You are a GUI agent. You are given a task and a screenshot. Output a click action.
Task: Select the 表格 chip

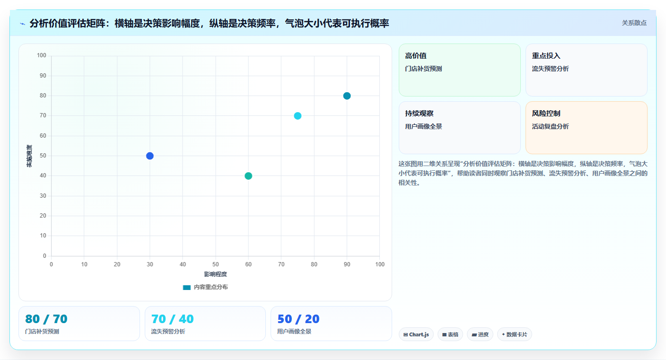tap(450, 334)
